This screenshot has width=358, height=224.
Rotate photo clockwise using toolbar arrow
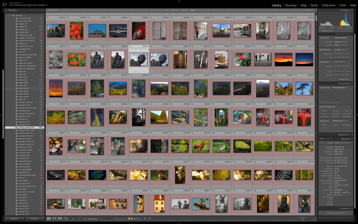click(150, 219)
